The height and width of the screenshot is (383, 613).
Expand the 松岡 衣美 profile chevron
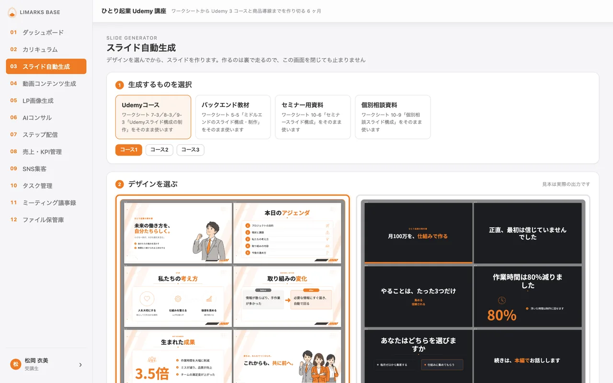click(x=80, y=365)
